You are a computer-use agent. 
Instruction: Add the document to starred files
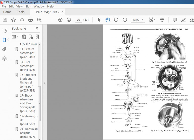[x=13, y=20]
